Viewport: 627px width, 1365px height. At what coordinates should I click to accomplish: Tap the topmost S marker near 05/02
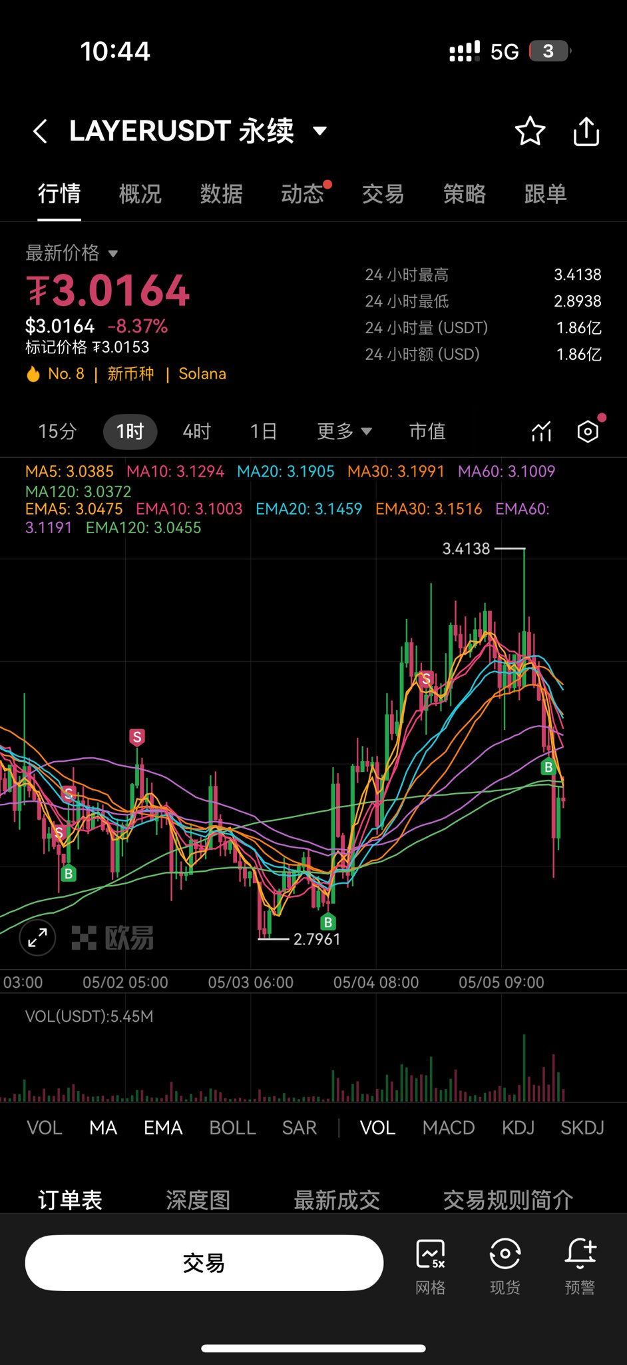tap(137, 737)
